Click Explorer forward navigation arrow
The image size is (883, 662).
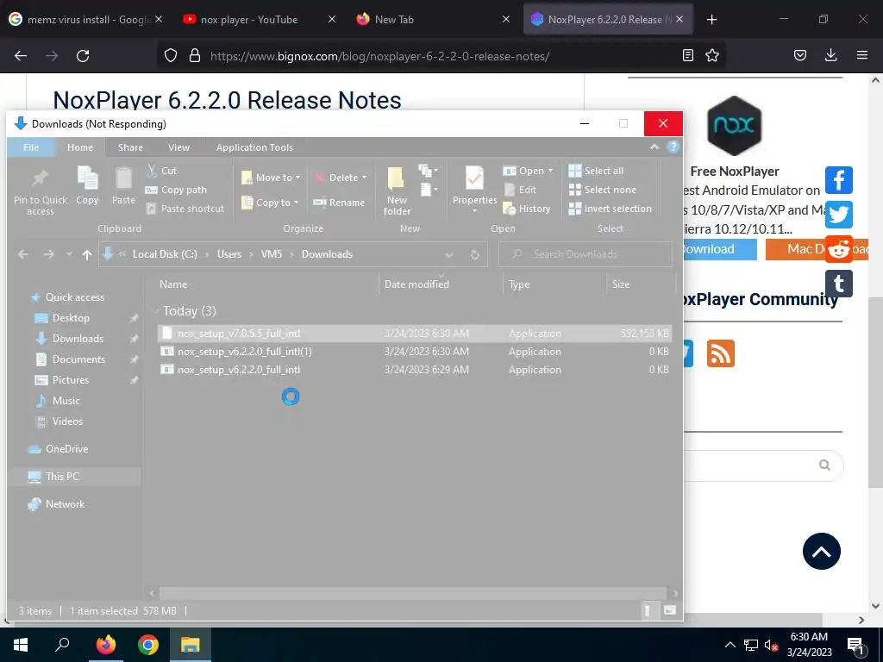point(49,254)
